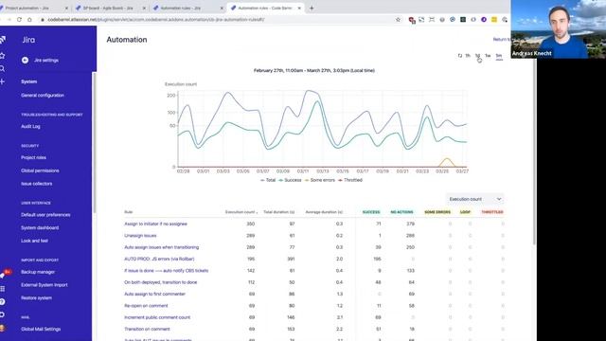The image size is (606, 341).
Task: Select the 1w time range
Action: 488,56
